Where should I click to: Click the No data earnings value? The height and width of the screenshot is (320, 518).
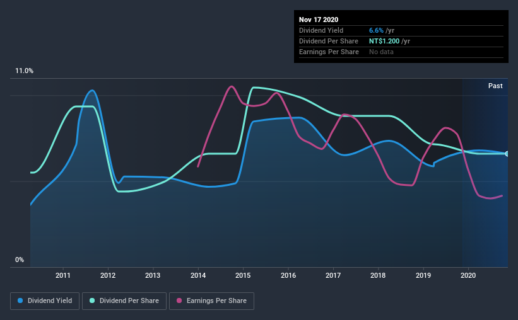click(x=381, y=52)
